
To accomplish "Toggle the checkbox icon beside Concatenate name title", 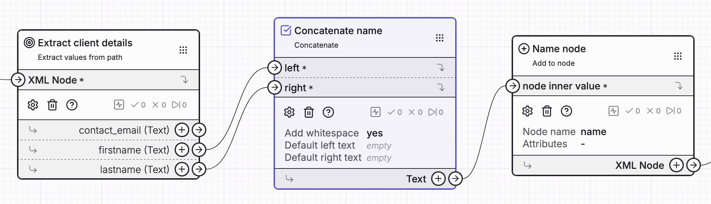I will pyautogui.click(x=286, y=30).
